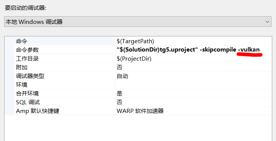Select the 命令 property label

click(x=22, y=41)
